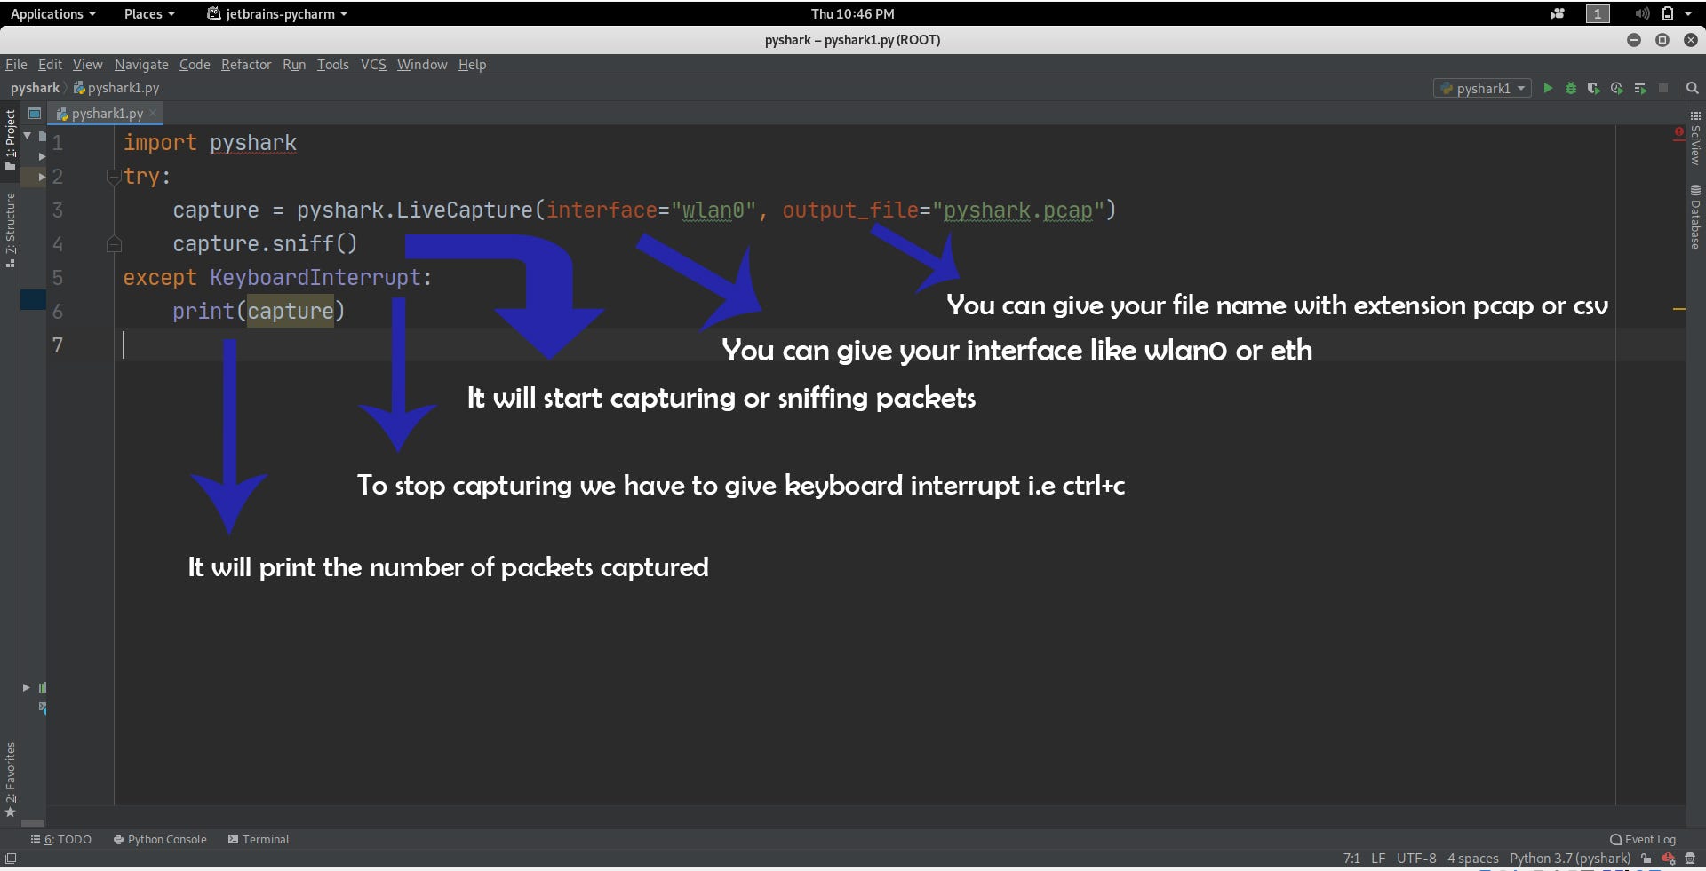Viewport: 1706px width, 871px height.
Task: Select the pyshark1.py editor tab
Action: pos(107,113)
